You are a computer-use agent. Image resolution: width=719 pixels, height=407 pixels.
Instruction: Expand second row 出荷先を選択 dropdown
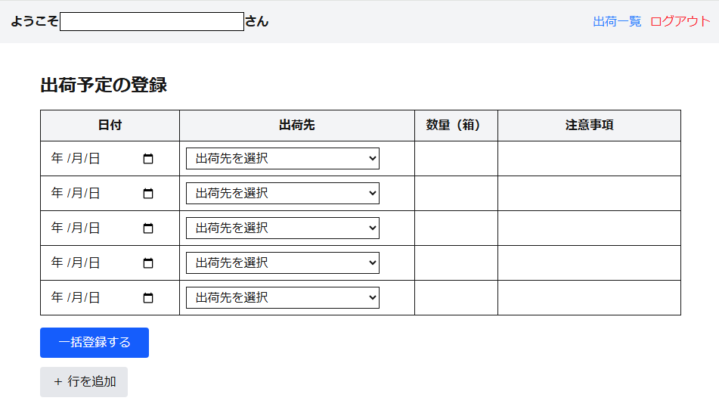(x=283, y=194)
